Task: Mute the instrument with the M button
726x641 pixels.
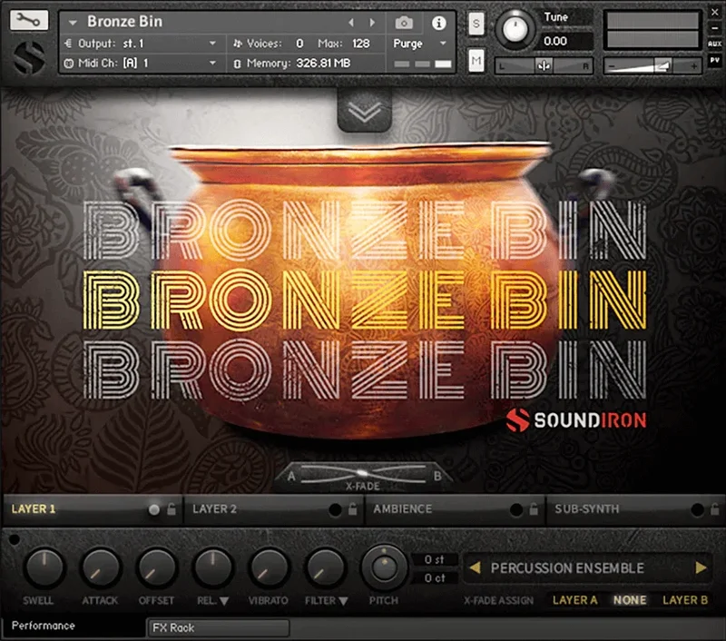Action: (476, 61)
